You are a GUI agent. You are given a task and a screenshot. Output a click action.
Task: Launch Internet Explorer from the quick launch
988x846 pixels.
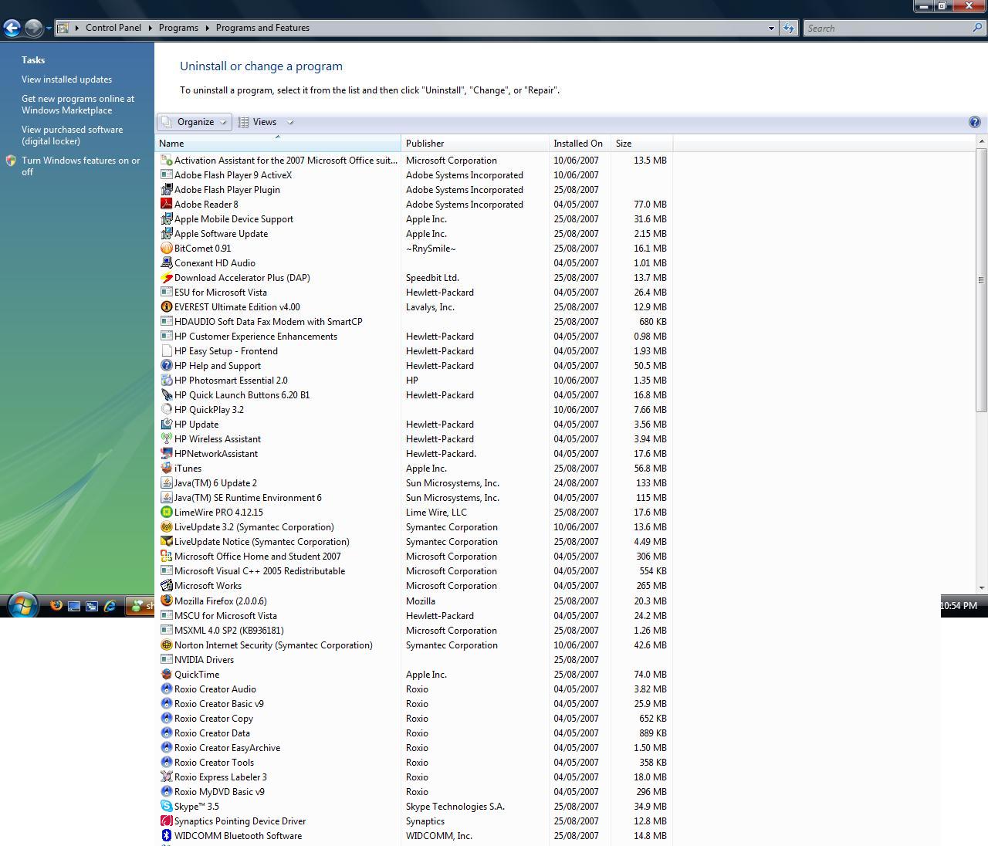pyautogui.click(x=110, y=606)
